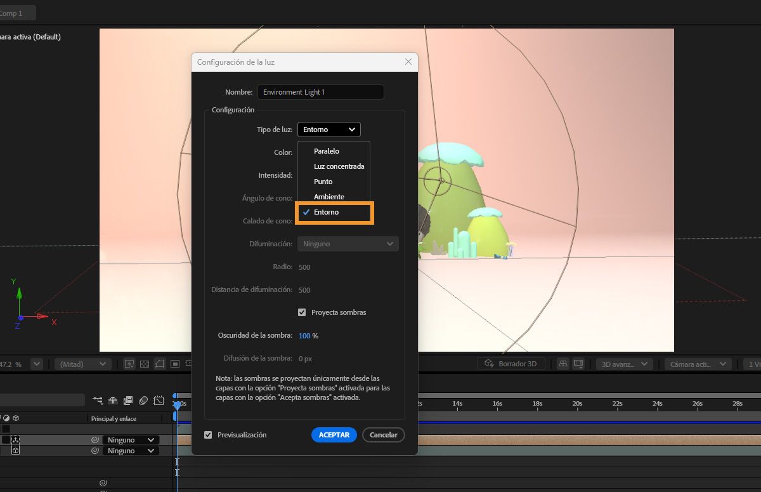This screenshot has width=761, height=492.
Task: Click the light's point of interest target in the viewport
Action: tap(438, 180)
